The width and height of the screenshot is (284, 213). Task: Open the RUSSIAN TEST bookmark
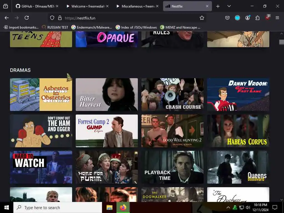click(x=55, y=27)
